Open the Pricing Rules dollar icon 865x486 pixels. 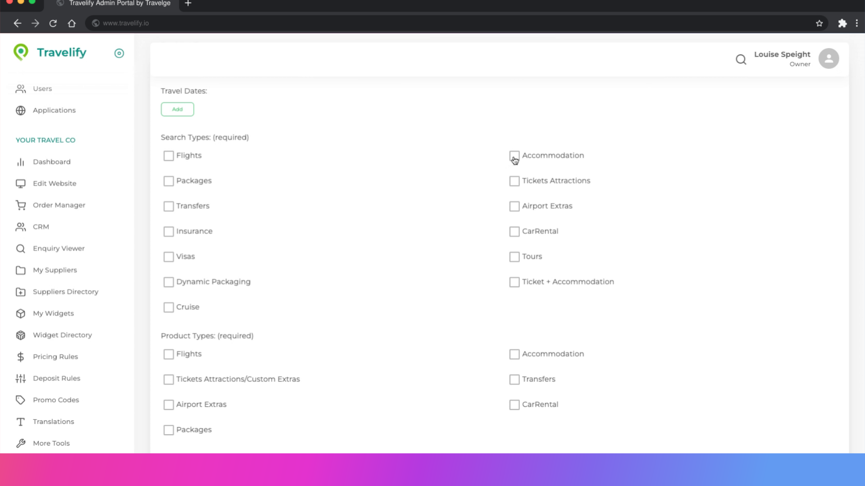pos(21,356)
